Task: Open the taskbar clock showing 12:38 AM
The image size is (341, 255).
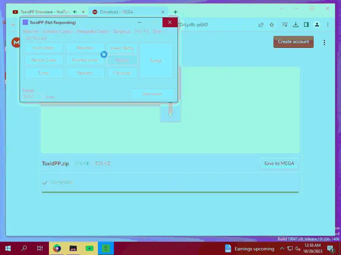Action: 312,248
